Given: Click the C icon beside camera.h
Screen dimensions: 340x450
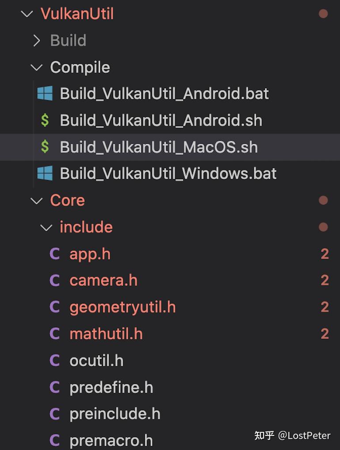Looking at the screenshot, I should (55, 280).
